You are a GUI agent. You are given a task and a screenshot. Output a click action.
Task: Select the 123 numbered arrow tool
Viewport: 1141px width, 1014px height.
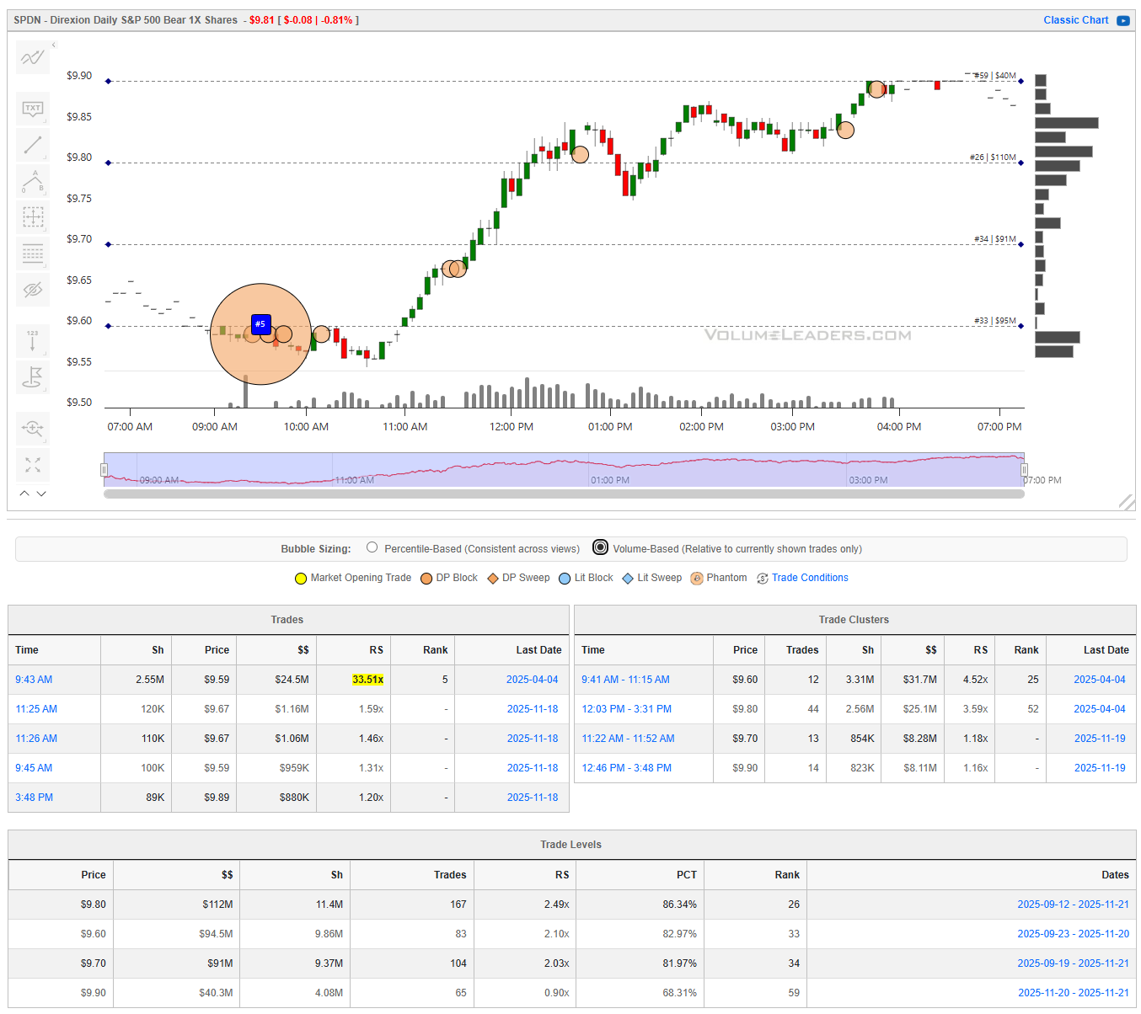pyautogui.click(x=33, y=340)
